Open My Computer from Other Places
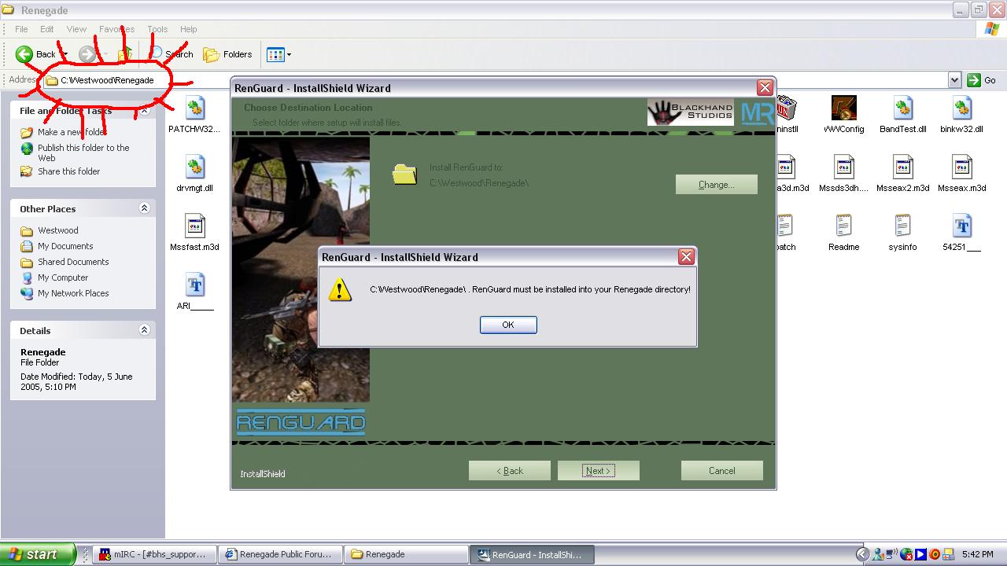The image size is (1007, 566). (63, 277)
